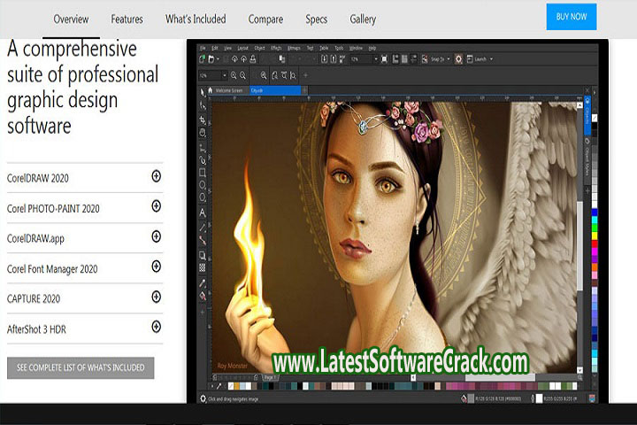Screen dimensions: 637x425
Task: Pick the blue swatch in vertical palette
Action: (x=595, y=212)
